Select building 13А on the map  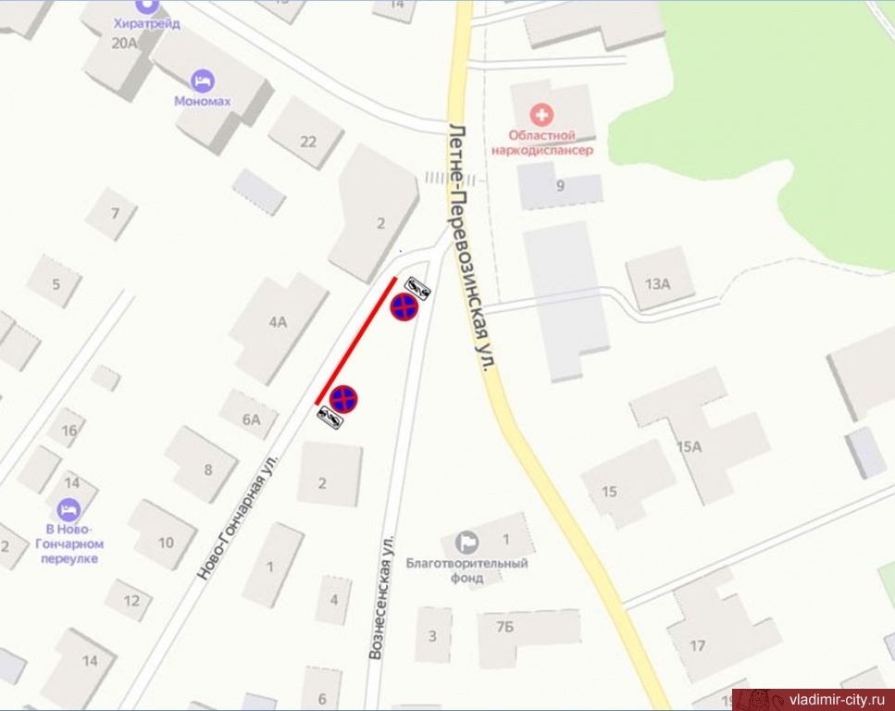pos(660,280)
